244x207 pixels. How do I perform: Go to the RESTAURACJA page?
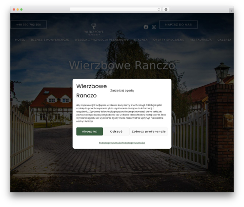(201, 40)
